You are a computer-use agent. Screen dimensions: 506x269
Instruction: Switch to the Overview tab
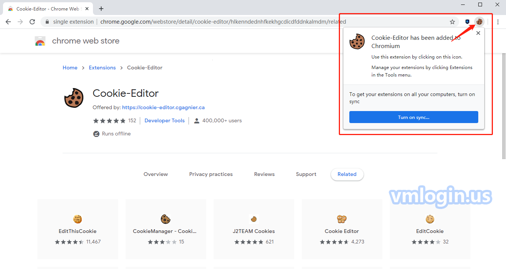click(x=156, y=174)
